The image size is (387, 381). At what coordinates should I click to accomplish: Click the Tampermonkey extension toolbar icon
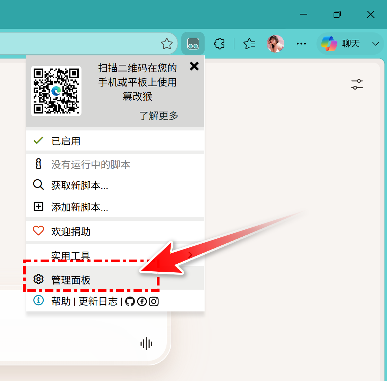click(193, 44)
